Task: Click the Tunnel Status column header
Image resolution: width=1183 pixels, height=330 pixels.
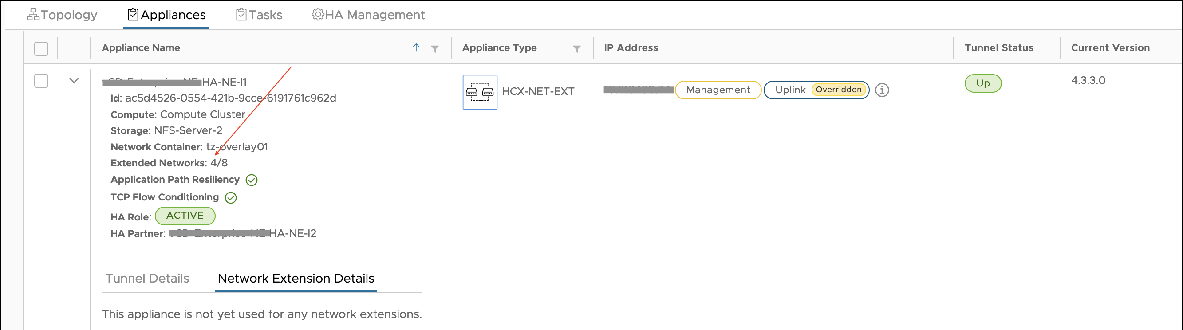Action: coord(998,48)
